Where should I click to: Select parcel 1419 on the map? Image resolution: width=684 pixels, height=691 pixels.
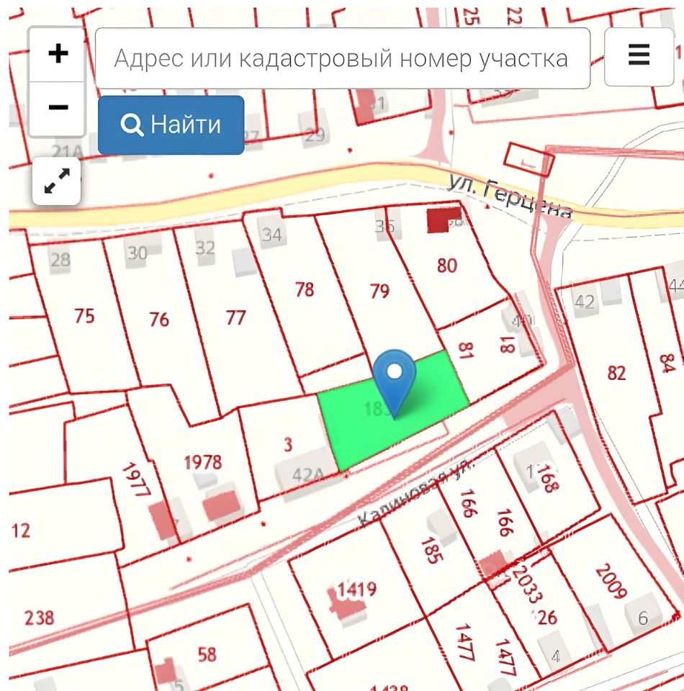[x=356, y=590]
